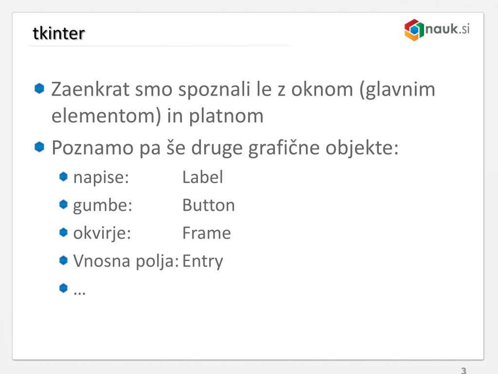Click the bullet next to gumbe
Image resolution: width=498 pixels, height=374 pixels.
(64, 204)
